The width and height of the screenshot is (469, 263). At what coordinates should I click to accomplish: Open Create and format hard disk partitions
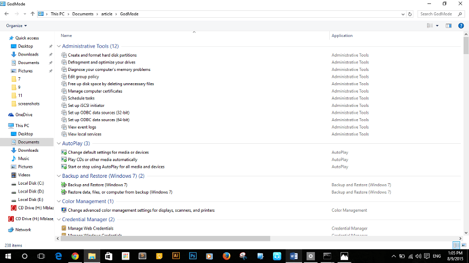click(x=102, y=55)
